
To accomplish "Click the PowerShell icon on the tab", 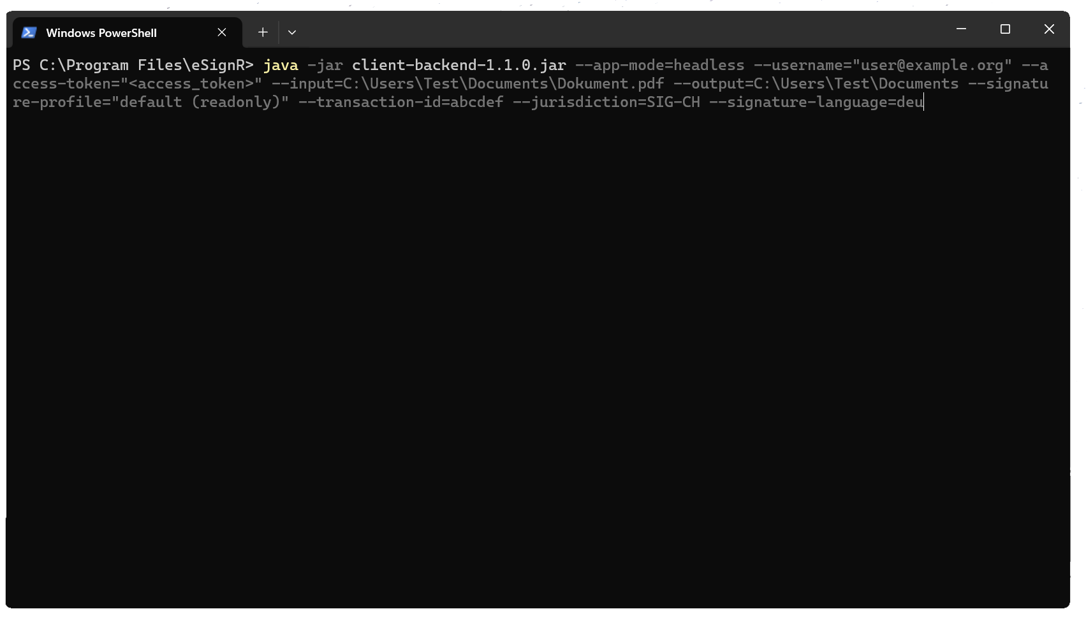I will pyautogui.click(x=29, y=32).
